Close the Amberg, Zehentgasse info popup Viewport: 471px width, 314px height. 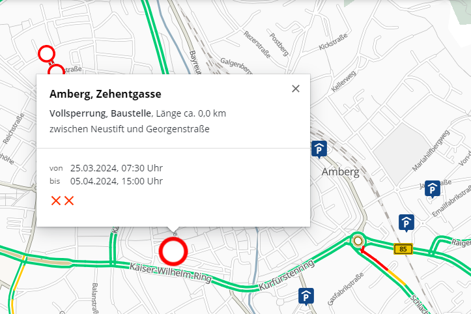[296, 89]
